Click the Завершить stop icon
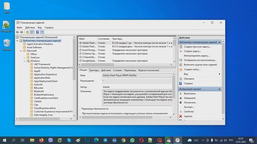Image resolution: width=257 pixels, height=144 pixels. click(x=181, y=98)
